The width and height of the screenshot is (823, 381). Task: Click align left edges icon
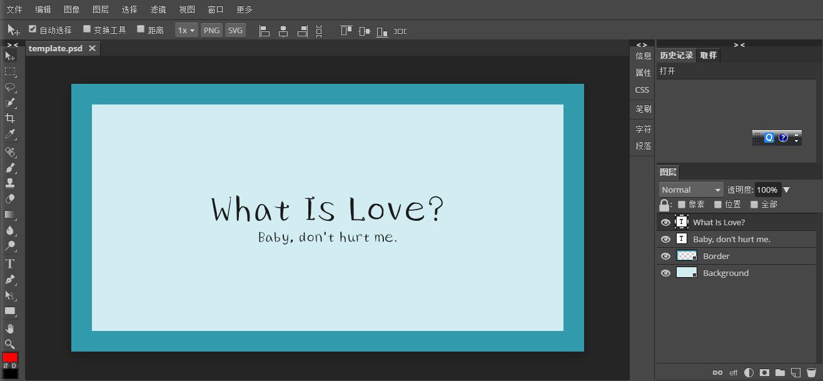[x=265, y=31]
